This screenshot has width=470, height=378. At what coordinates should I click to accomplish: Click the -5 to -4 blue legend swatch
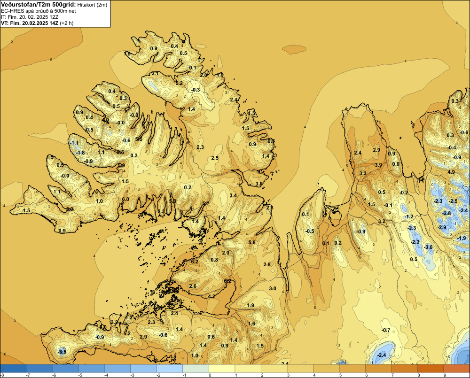click(x=92, y=369)
